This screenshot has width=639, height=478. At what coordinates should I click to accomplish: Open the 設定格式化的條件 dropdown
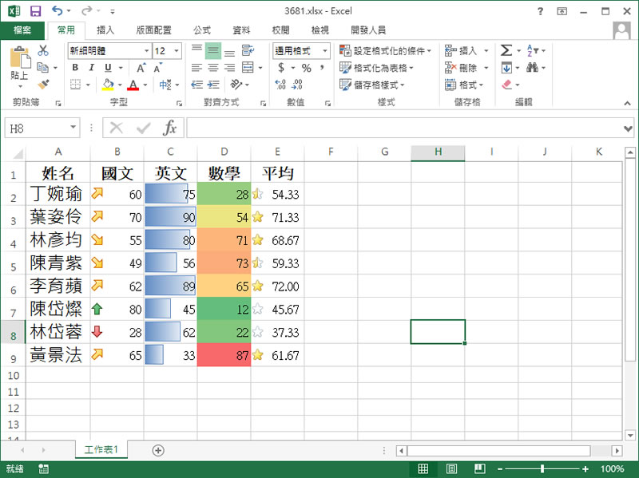(x=385, y=51)
